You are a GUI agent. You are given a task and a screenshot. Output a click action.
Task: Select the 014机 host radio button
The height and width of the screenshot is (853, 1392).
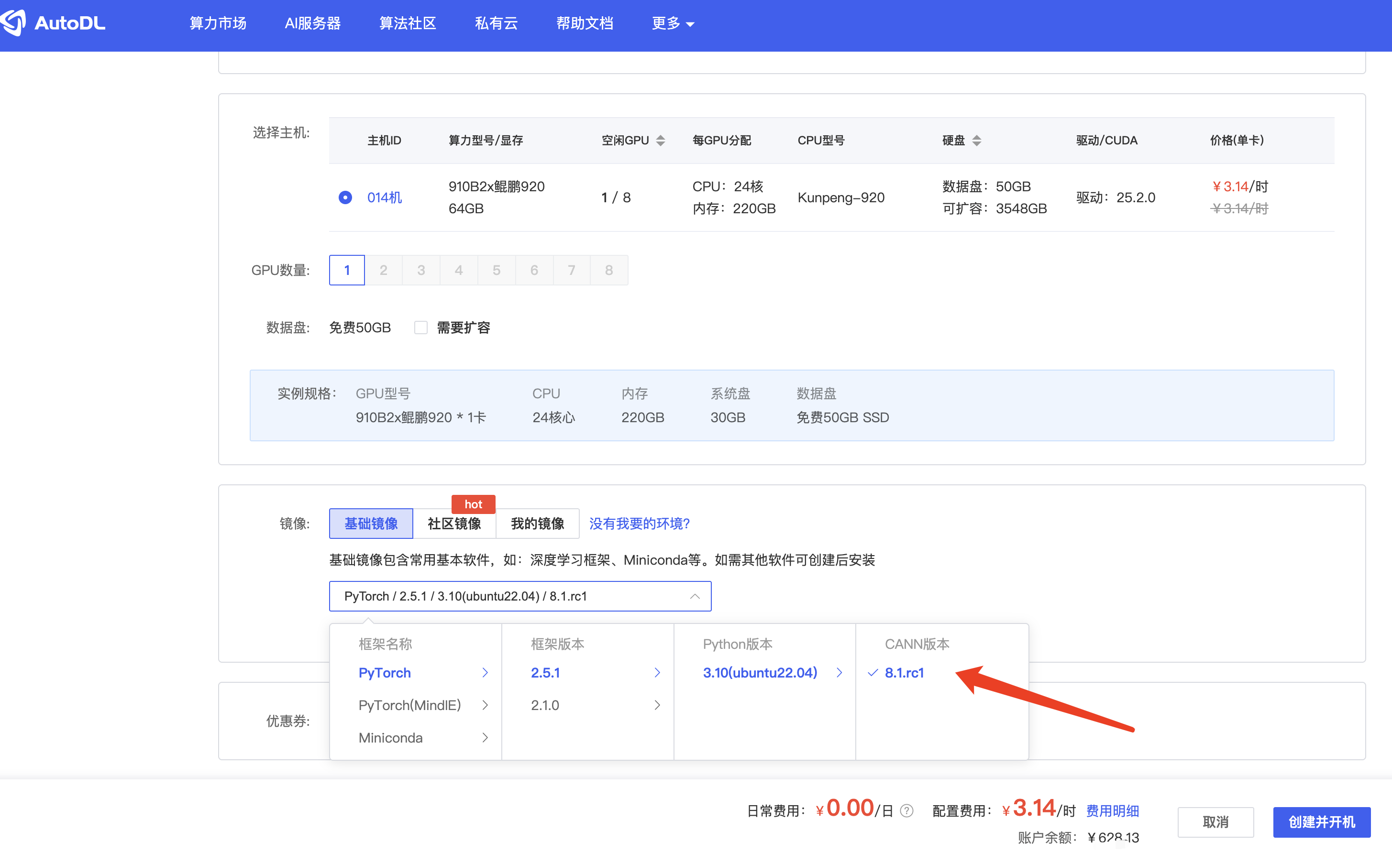[345, 197]
